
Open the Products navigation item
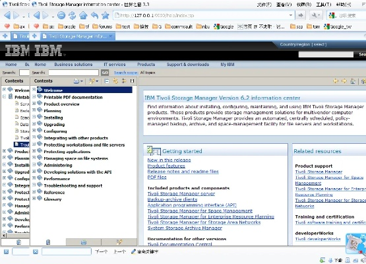coord(146,65)
